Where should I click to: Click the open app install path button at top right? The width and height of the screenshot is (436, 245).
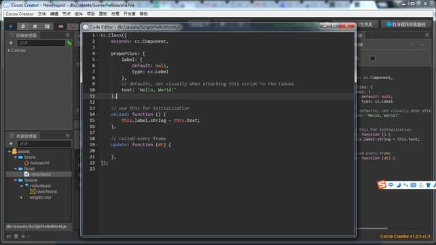click(407, 24)
